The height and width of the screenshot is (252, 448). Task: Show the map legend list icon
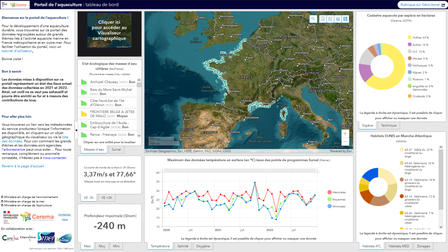[x=329, y=19]
